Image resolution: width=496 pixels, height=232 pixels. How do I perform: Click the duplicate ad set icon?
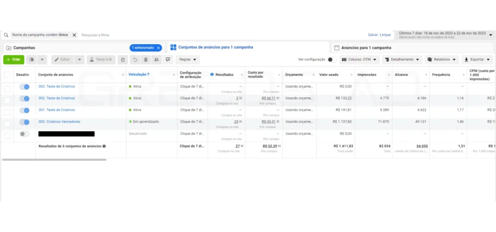coord(32,60)
